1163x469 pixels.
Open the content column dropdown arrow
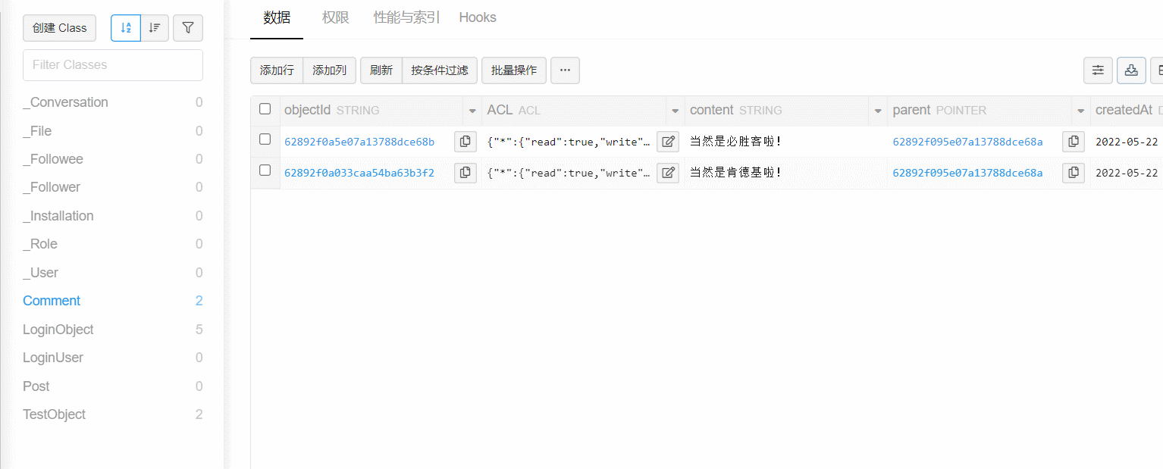click(x=876, y=111)
